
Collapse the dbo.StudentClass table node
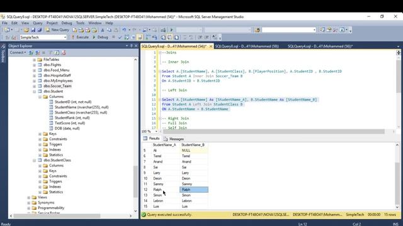point(34,161)
